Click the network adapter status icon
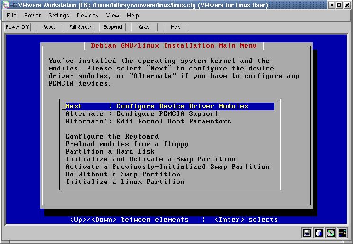The height and width of the screenshot is (244, 353). pos(343,233)
